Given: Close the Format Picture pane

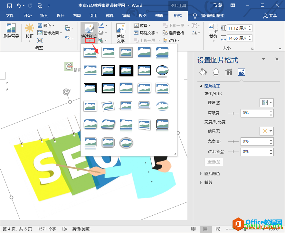Looking at the screenshot, I should 277,59.
